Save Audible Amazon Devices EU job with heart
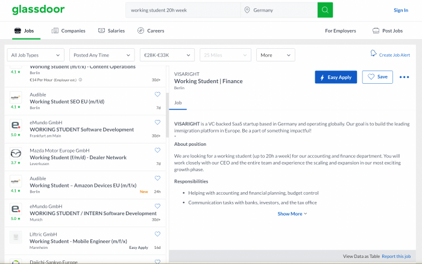 [157, 178]
